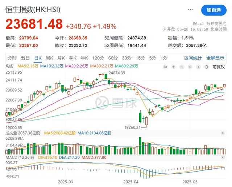Click the 24874.39 high marker on chart

pyautogui.click(x=117, y=73)
